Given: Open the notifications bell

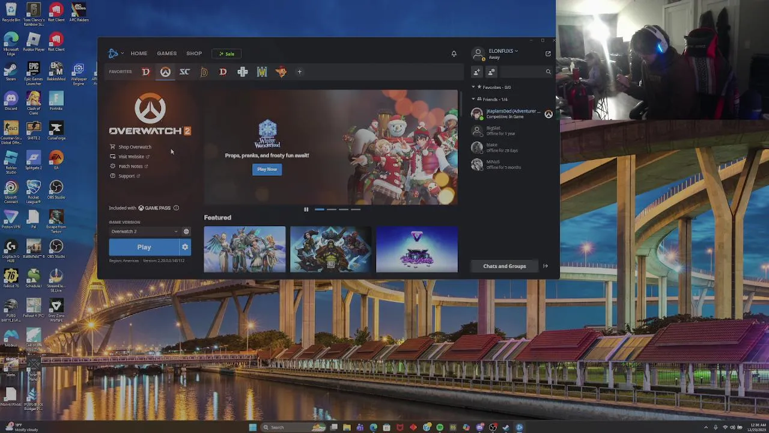Looking at the screenshot, I should 454,54.
